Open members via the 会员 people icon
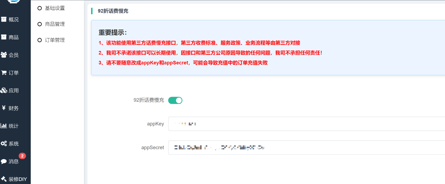The height and width of the screenshot is (184, 445). coord(4,55)
